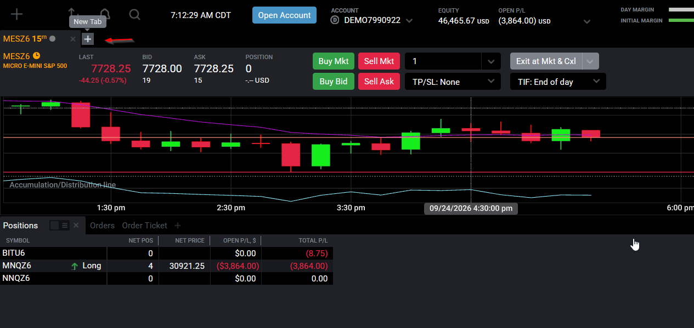Screen dimensions: 694x328
Task: Click the Day Margin bar
Action: pyautogui.click(x=681, y=9)
